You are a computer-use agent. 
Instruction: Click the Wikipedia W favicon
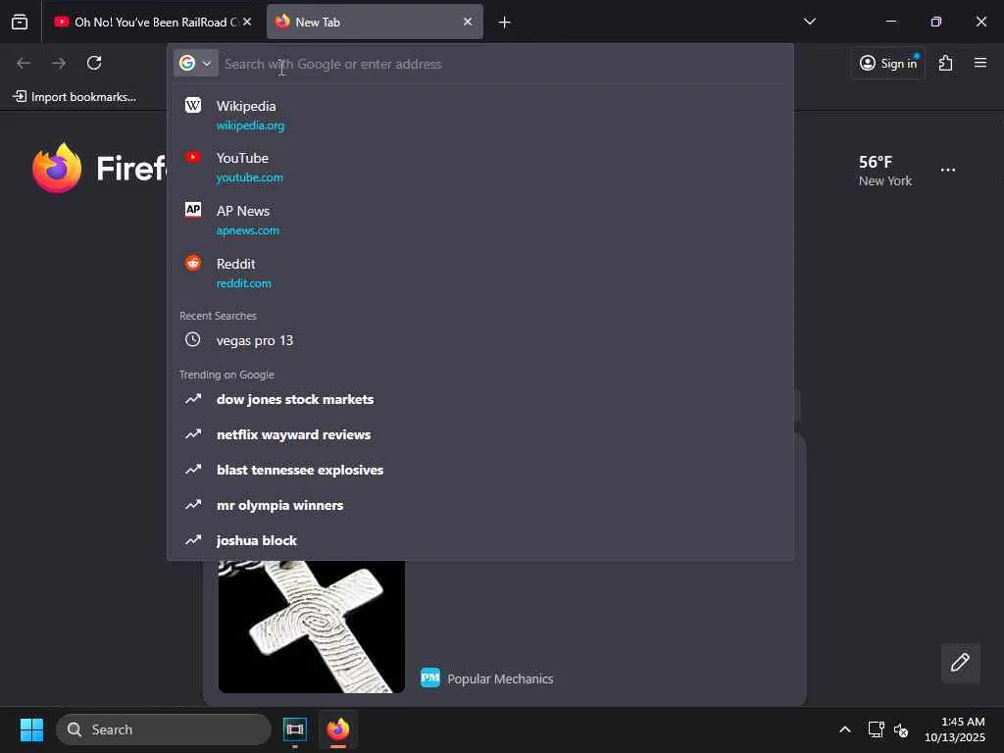click(x=193, y=105)
